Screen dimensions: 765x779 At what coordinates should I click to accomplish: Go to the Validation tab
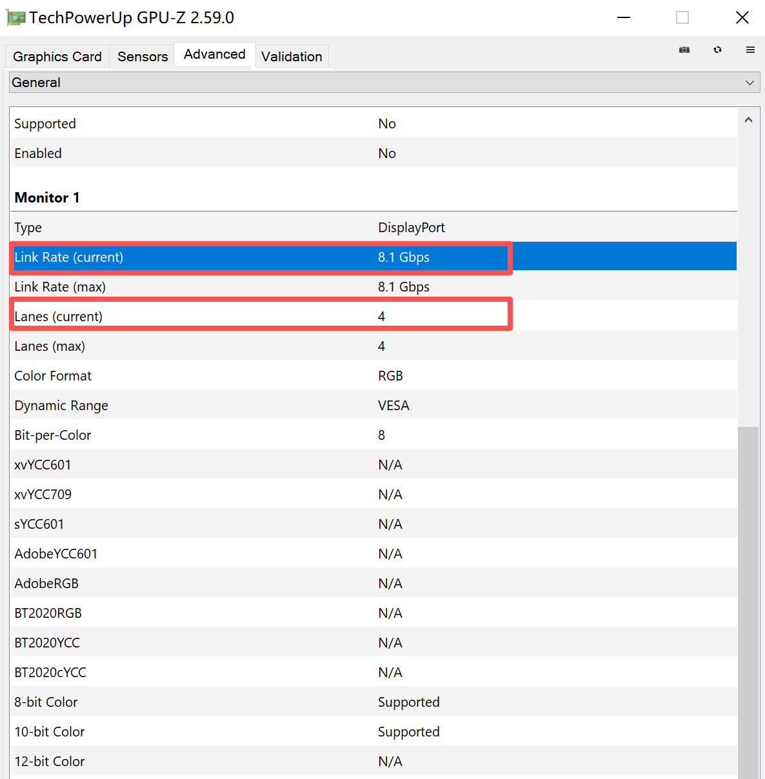click(x=292, y=57)
